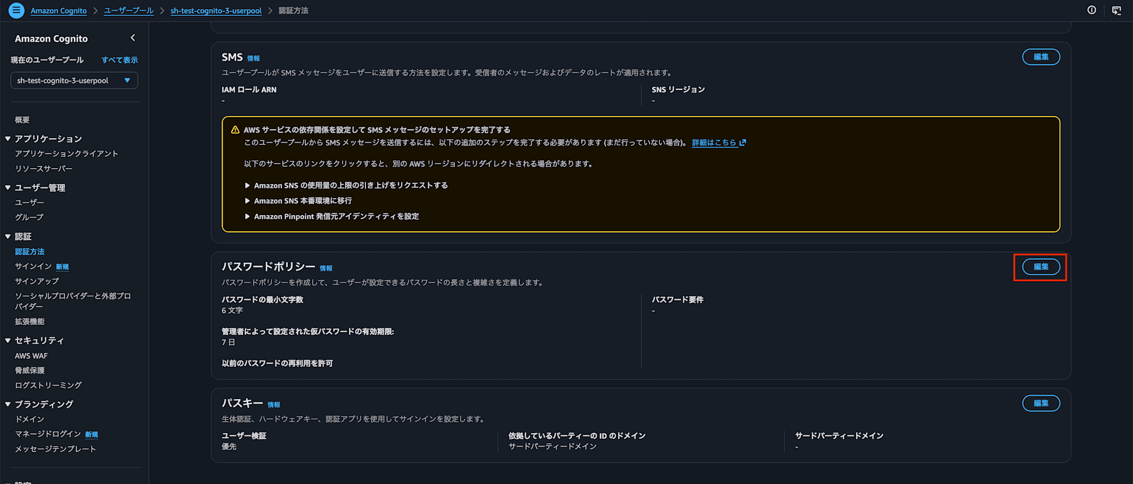The image size is (1133, 484).
Task: Click the 以前のパスワードの再利用を許可 label
Action: pyautogui.click(x=277, y=363)
